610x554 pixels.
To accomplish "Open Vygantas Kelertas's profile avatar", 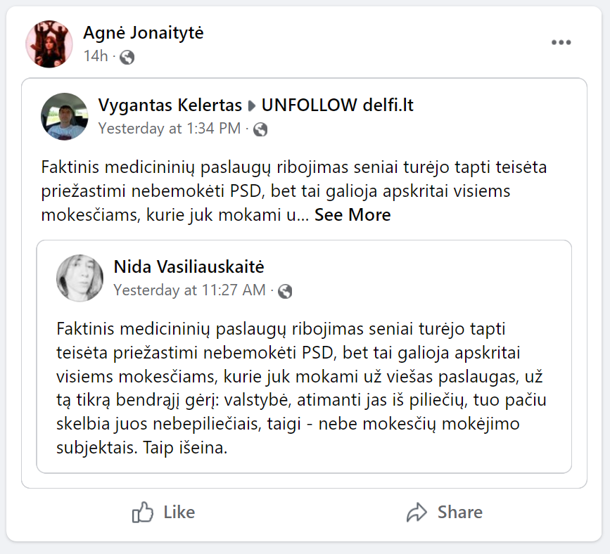I will 65,116.
